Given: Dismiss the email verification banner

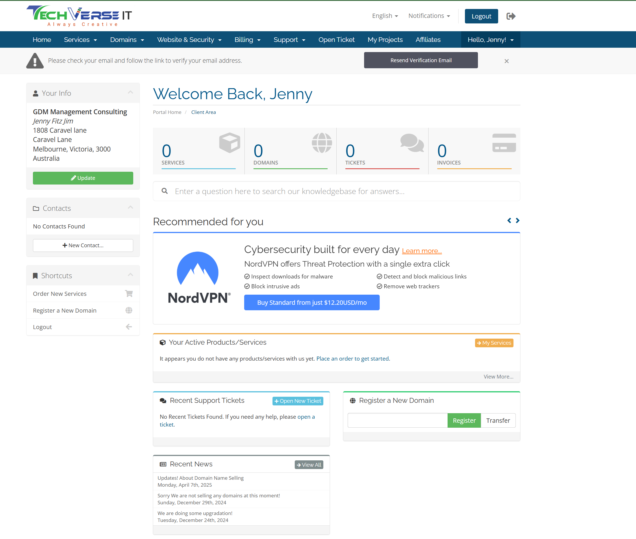Looking at the screenshot, I should (x=507, y=61).
